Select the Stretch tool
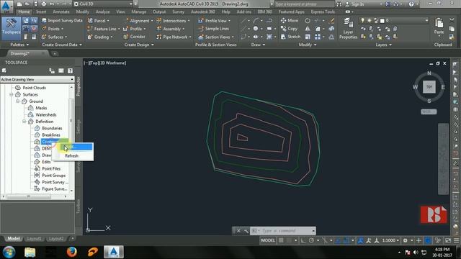Viewport: 461px width, 259px height. (290, 37)
